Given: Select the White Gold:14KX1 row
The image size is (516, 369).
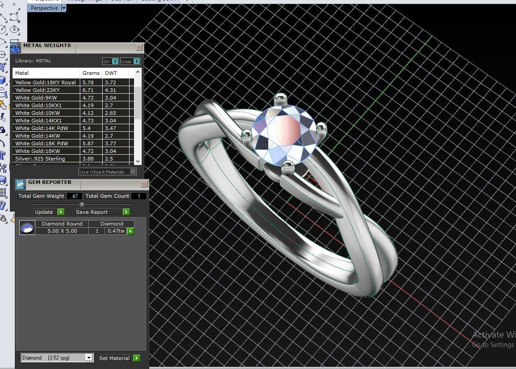Looking at the screenshot, I should [74, 121].
